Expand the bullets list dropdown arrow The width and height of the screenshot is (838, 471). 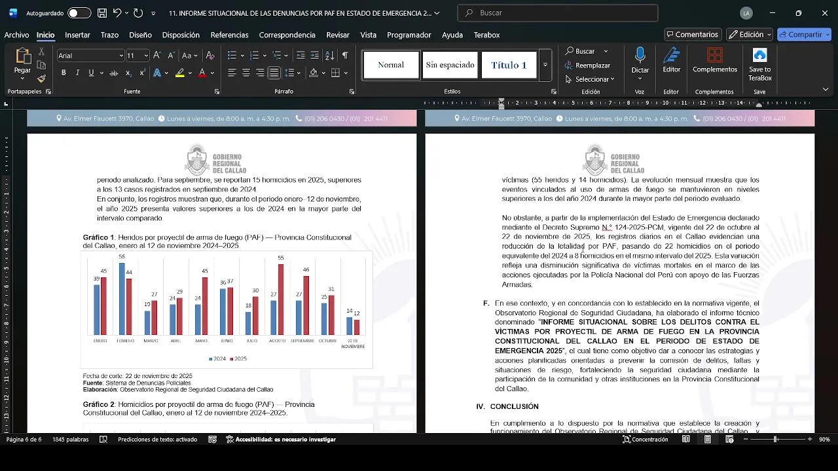[242, 56]
